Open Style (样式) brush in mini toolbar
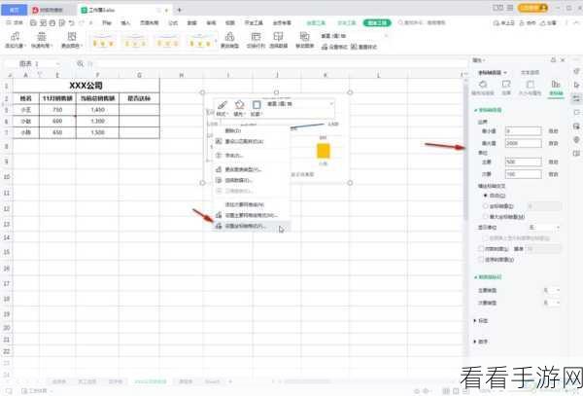 pyautogui.click(x=222, y=108)
